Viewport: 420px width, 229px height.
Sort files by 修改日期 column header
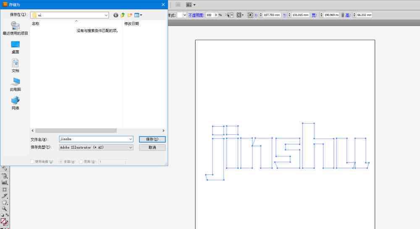(x=131, y=24)
